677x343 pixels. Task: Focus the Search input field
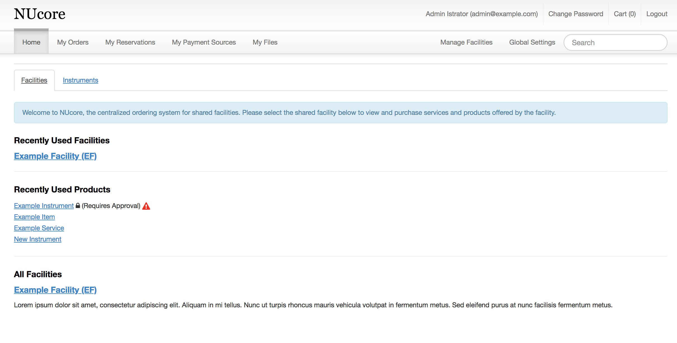[x=615, y=43]
